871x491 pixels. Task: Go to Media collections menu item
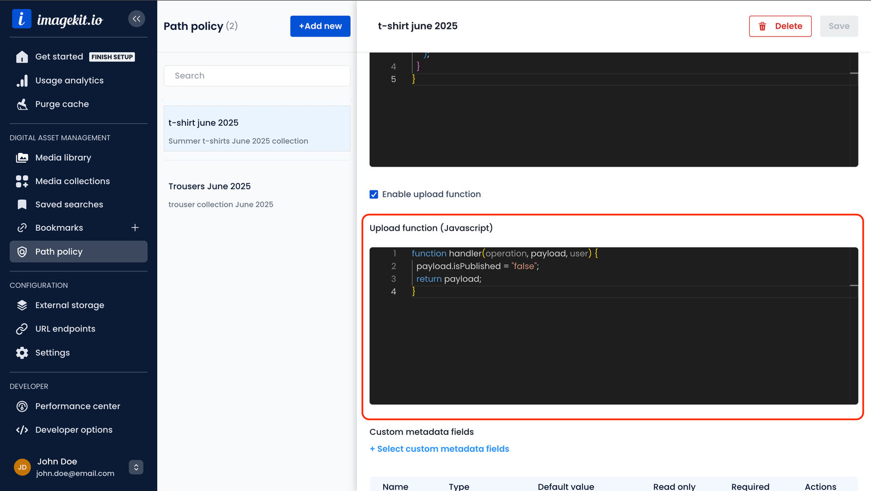[78, 181]
